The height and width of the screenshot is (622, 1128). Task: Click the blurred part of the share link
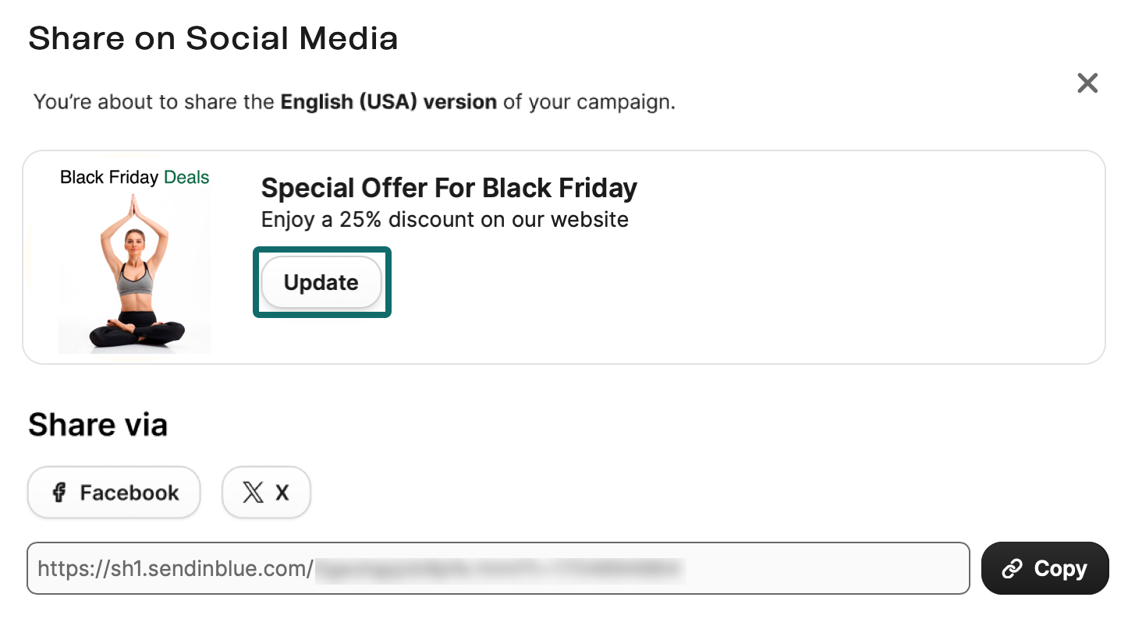[499, 569]
